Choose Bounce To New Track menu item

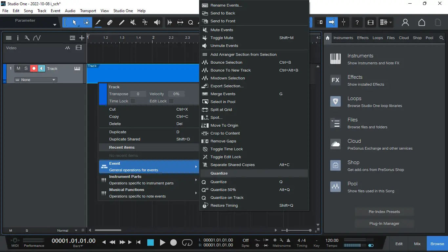(231, 70)
